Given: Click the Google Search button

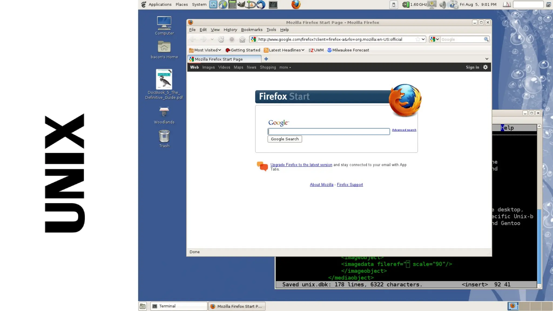Looking at the screenshot, I should [285, 139].
